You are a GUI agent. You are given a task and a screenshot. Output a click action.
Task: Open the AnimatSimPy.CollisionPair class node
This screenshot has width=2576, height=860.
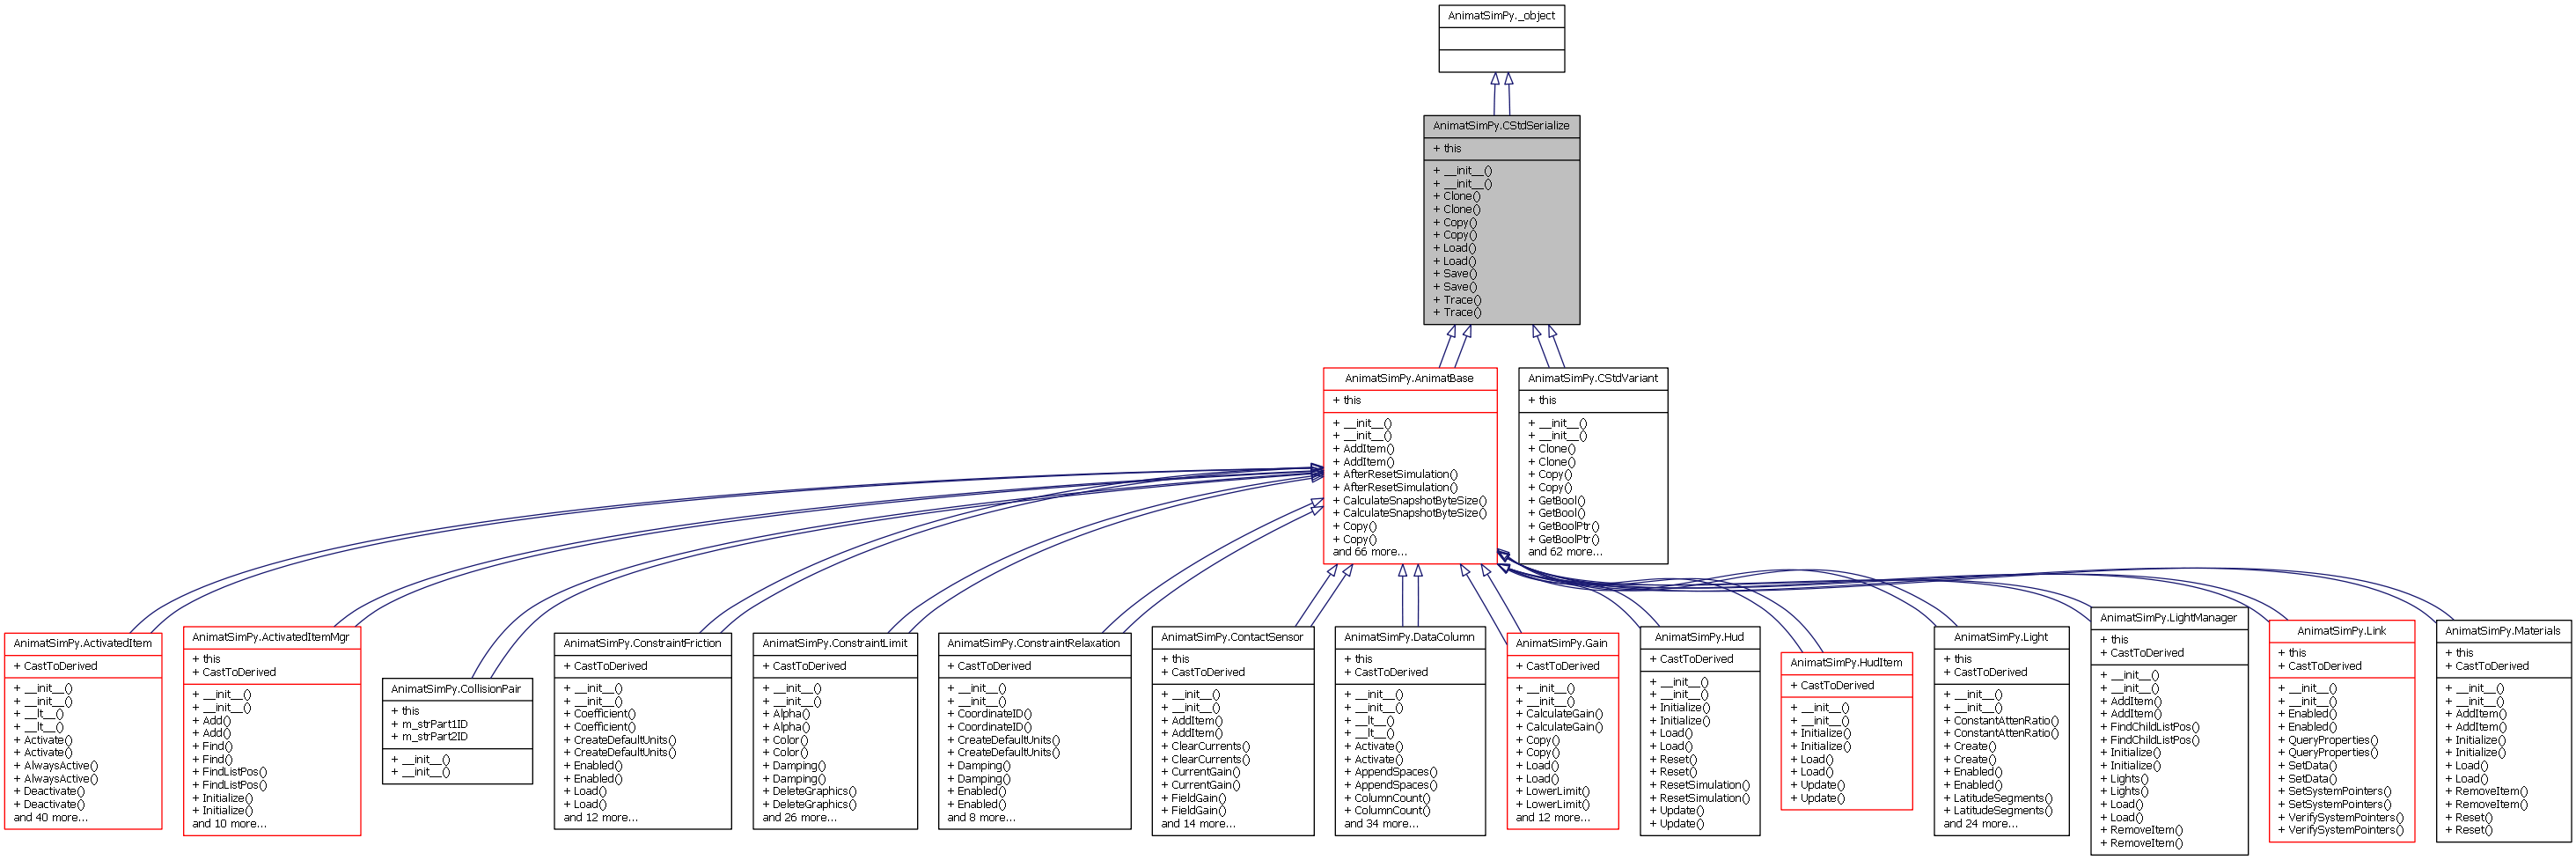pos(457,732)
